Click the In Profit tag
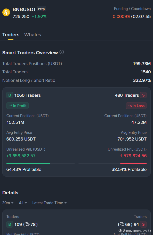The image size is (153, 235). [18, 106]
